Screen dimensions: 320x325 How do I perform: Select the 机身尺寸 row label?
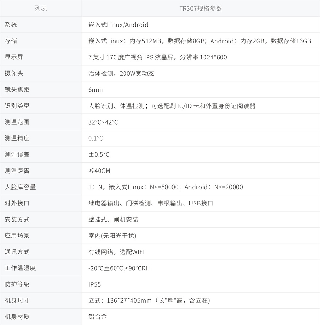[17, 300]
